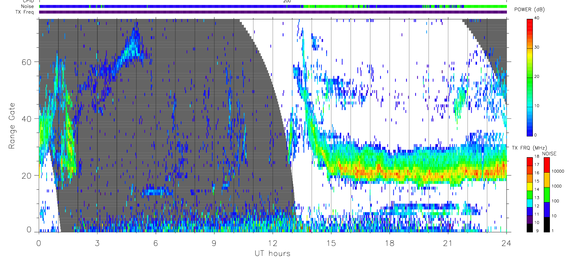Click Range Gate axis tick label '60'
Viewport: 570px width, 263px height.
click(27, 62)
